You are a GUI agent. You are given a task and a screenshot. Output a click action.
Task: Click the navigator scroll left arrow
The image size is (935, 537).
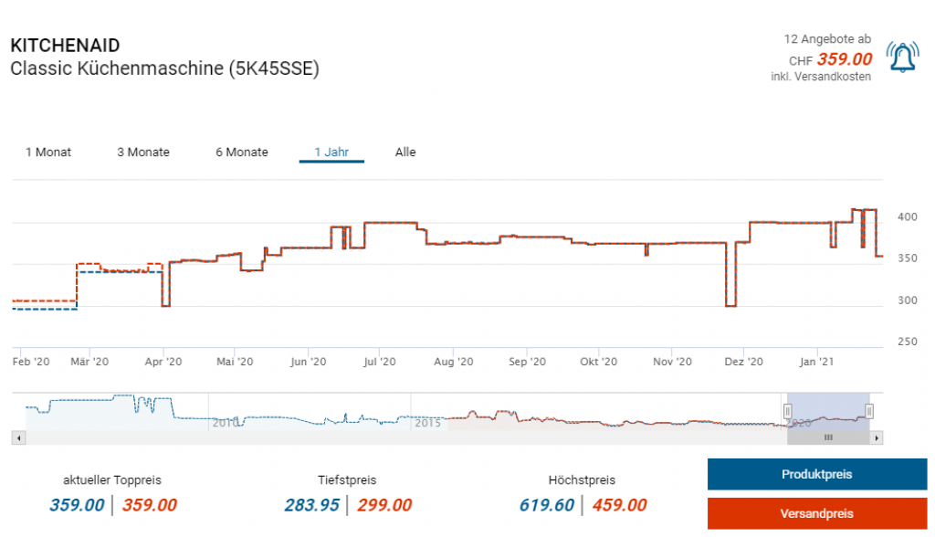click(18, 438)
